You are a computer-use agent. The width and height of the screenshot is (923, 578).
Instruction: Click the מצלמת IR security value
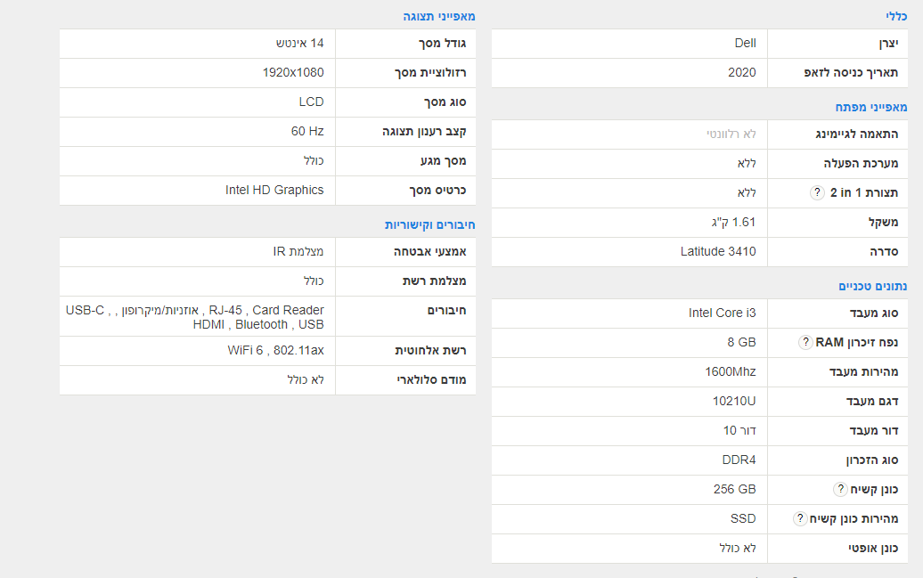point(298,251)
